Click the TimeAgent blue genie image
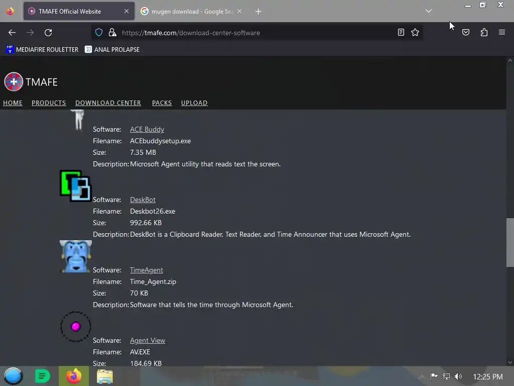This screenshot has height=386, width=514. (76, 256)
